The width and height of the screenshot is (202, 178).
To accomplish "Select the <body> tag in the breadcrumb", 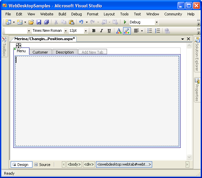I will [x=74, y=165].
